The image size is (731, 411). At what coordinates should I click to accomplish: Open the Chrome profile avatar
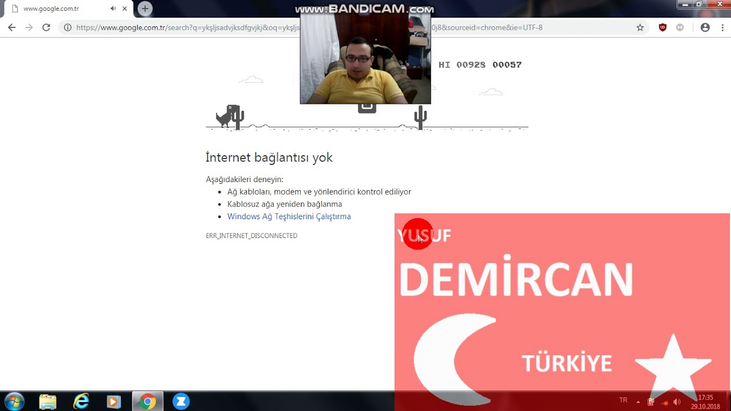click(705, 27)
